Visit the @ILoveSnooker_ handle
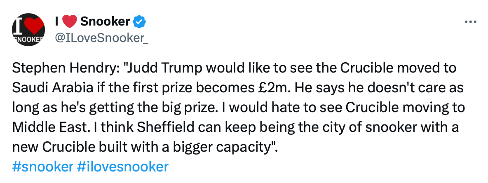 tap(101, 39)
